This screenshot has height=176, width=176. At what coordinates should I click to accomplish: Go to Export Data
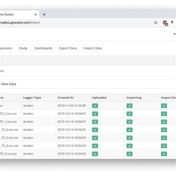[x=68, y=48]
